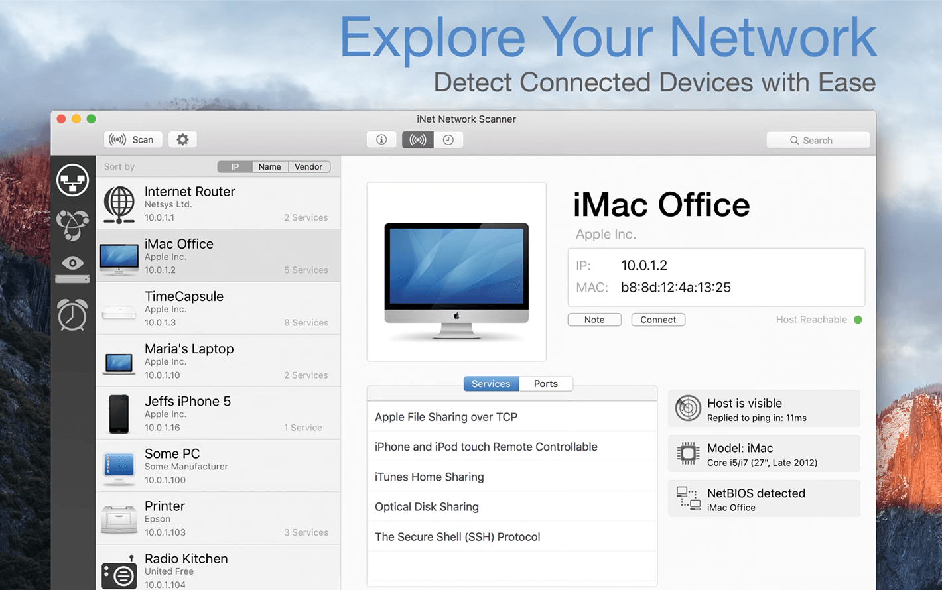Open the alarm clock Wake-on-LAN icon
The height and width of the screenshot is (590, 942).
point(72,314)
